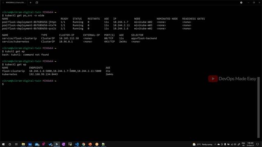This screenshot has height=147, width=262.
Task: Click selector app=flask-backend
Action: click(144, 38)
